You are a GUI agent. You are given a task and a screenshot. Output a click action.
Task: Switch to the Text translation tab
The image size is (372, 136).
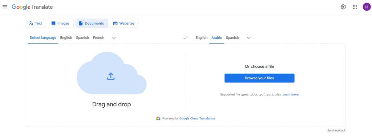click(36, 23)
